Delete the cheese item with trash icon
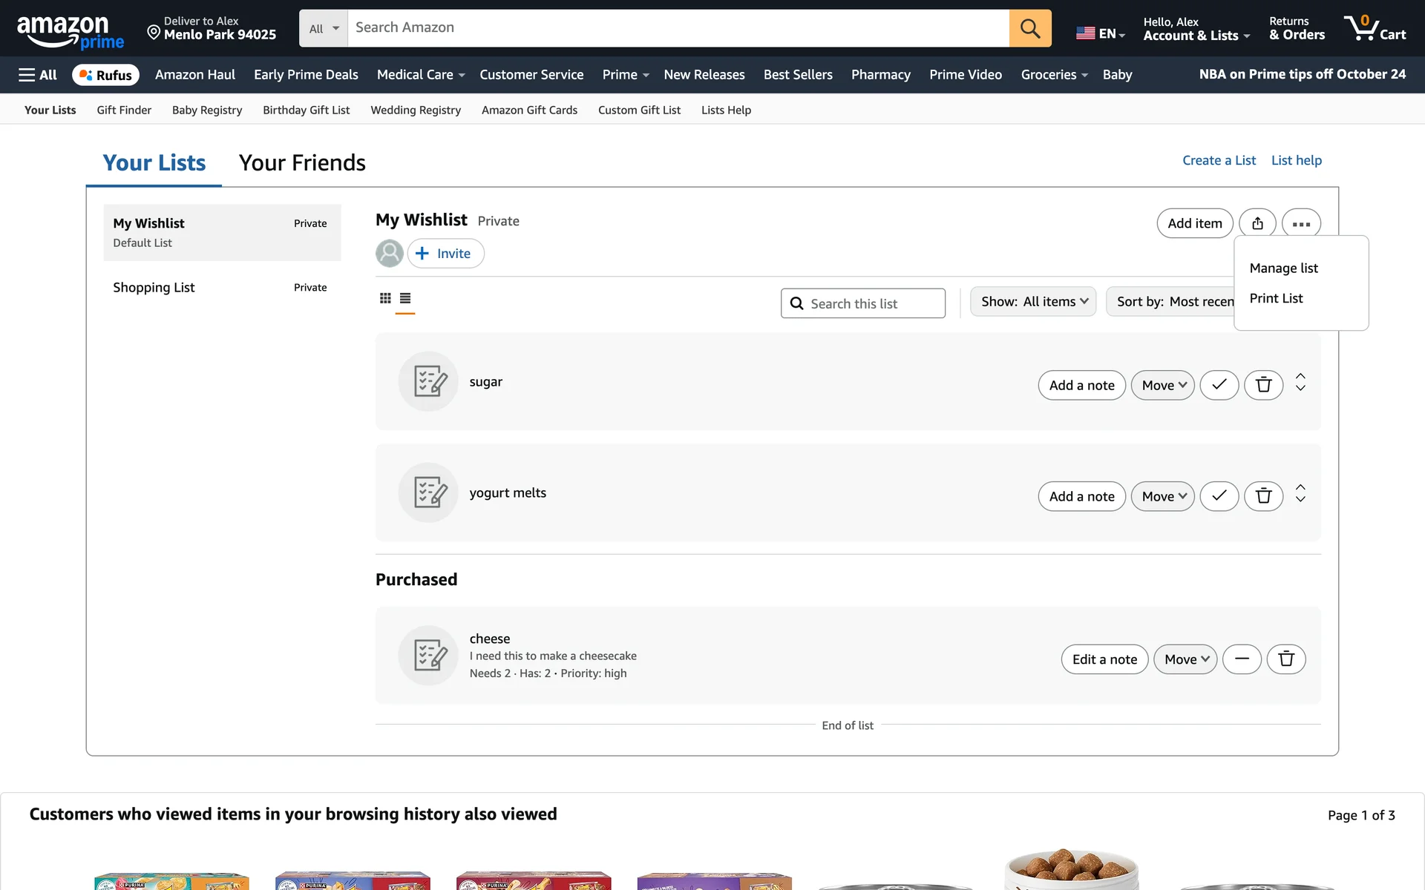This screenshot has height=890, width=1425. pos(1285,659)
